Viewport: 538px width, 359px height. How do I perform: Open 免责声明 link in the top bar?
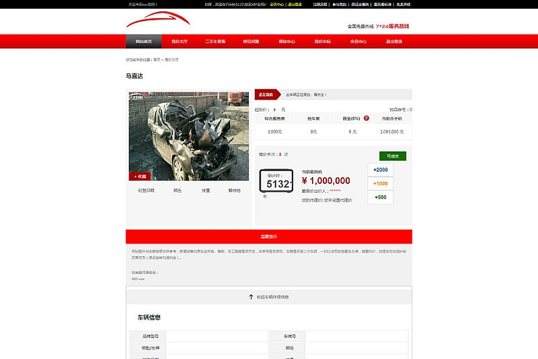[x=403, y=4]
